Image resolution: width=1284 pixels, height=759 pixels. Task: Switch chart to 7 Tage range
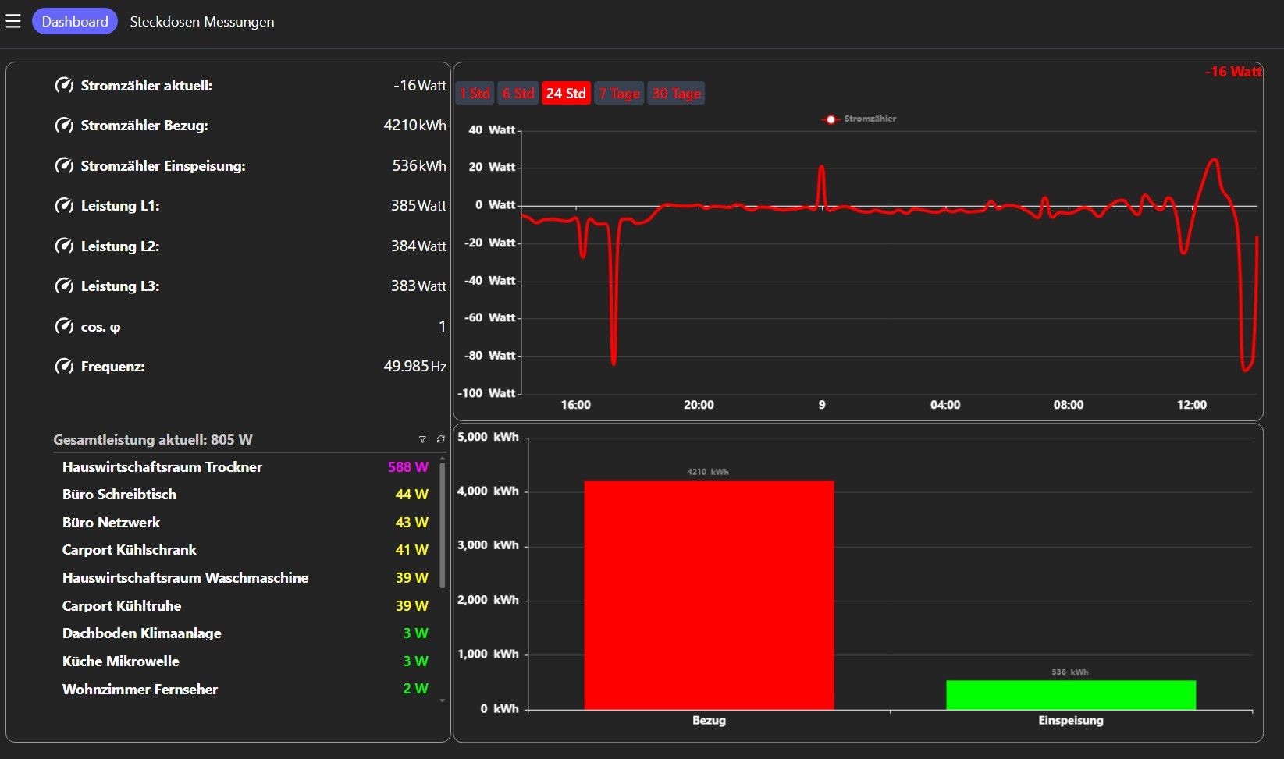(619, 94)
